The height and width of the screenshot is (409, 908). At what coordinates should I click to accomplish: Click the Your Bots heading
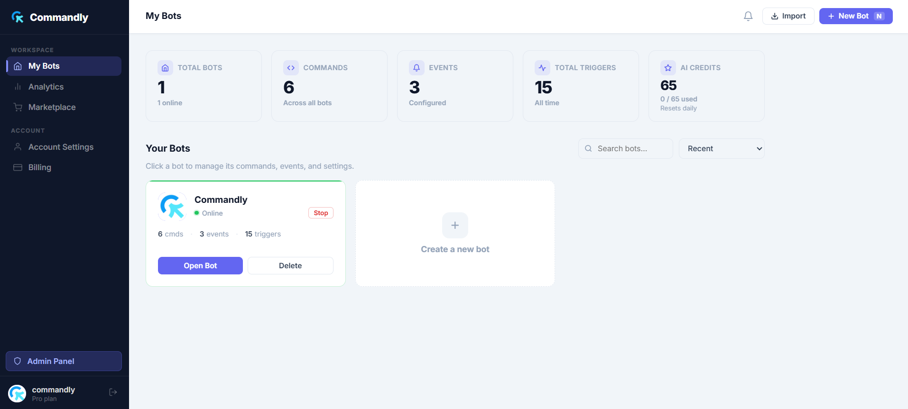click(168, 148)
